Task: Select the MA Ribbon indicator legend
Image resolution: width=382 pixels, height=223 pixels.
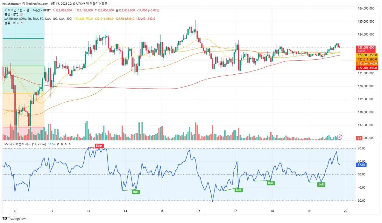Action: (38, 19)
